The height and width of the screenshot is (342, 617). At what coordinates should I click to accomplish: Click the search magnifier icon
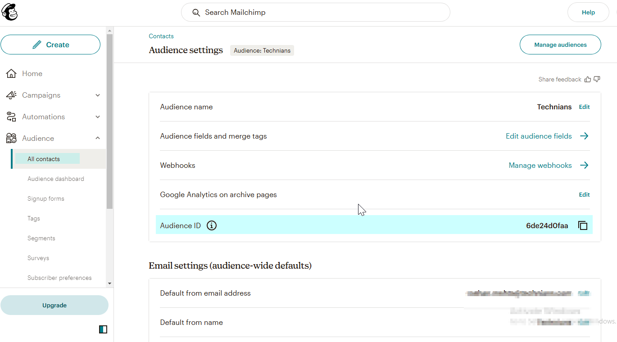point(196,13)
